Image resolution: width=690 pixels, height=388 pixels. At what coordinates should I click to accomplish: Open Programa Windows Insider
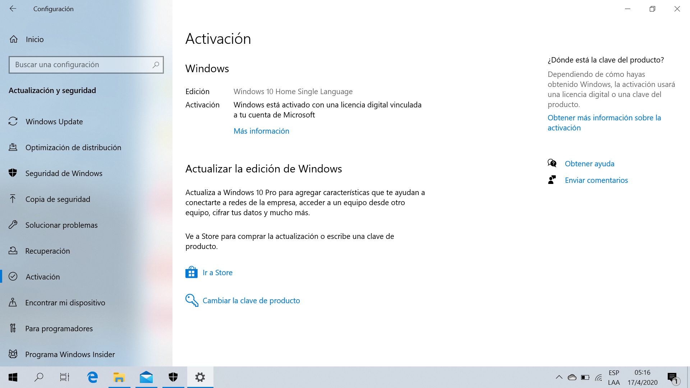coord(70,354)
